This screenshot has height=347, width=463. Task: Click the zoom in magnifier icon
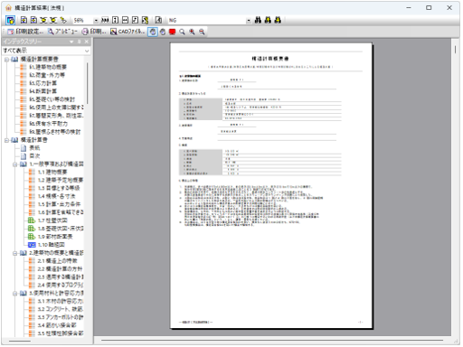pyautogui.click(x=192, y=32)
